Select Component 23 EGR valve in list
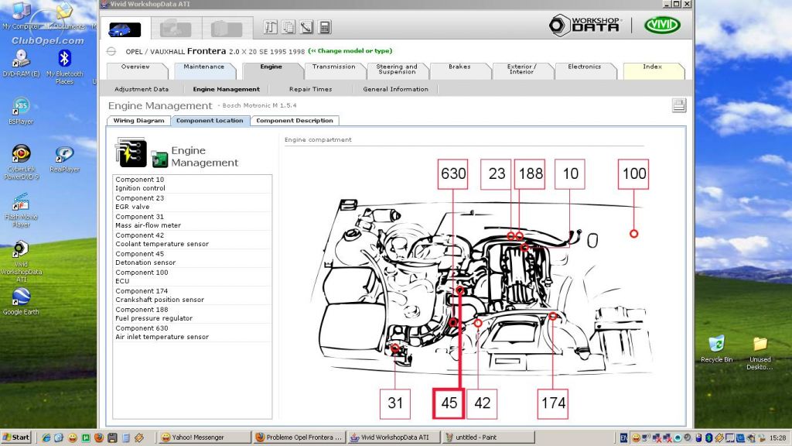792x446 pixels. pyautogui.click(x=192, y=202)
